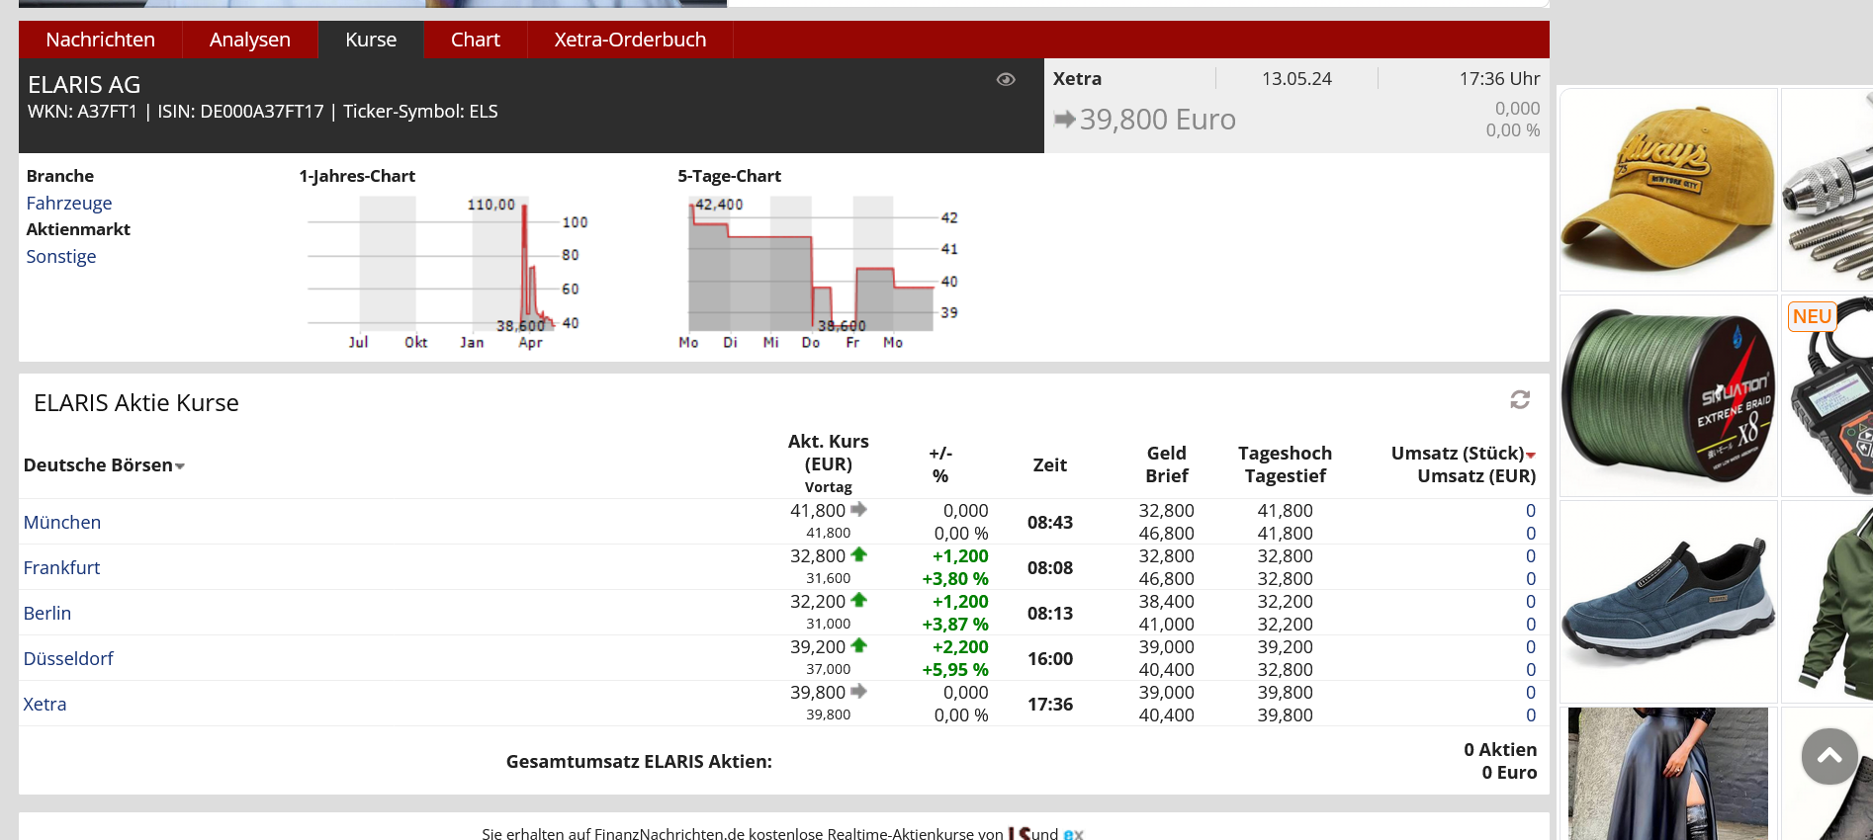Image resolution: width=1873 pixels, height=840 pixels.
Task: Click the refresh icon in ELARIS Aktie Kurse
Action: (1520, 399)
